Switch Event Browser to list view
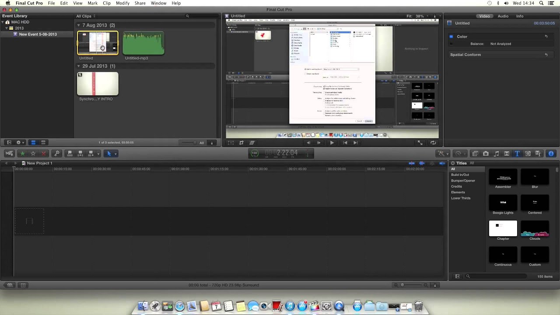Screen dimensions: 560x315 pyautogui.click(x=43, y=143)
